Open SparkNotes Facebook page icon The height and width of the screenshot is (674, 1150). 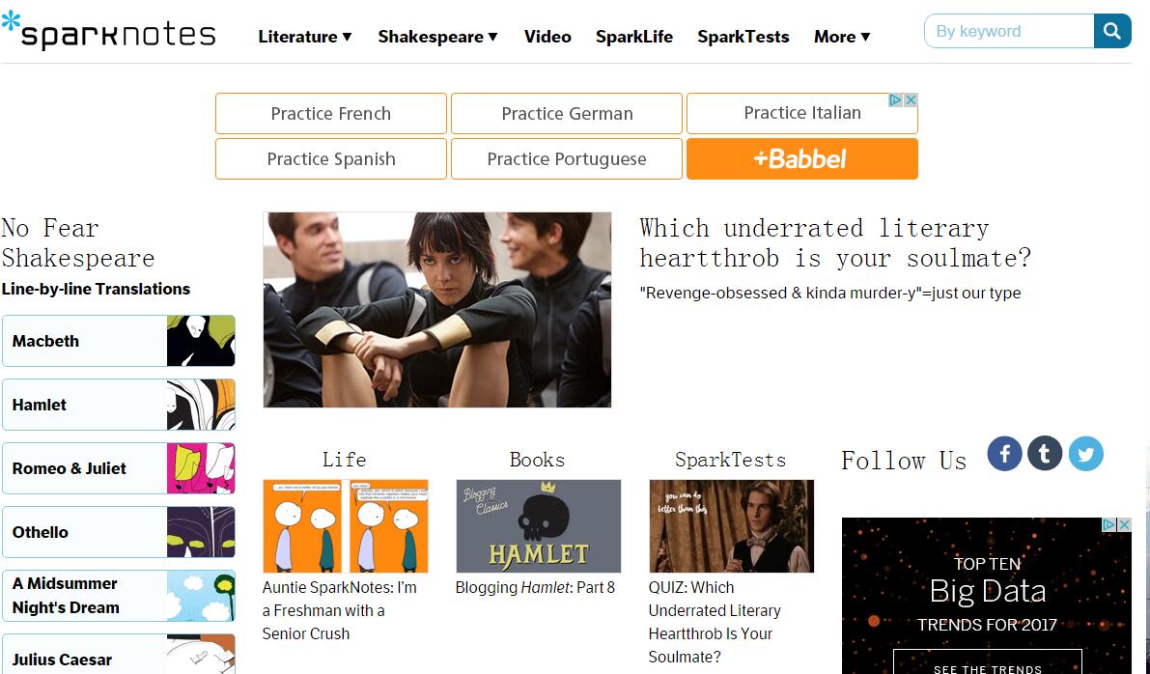tap(1005, 453)
